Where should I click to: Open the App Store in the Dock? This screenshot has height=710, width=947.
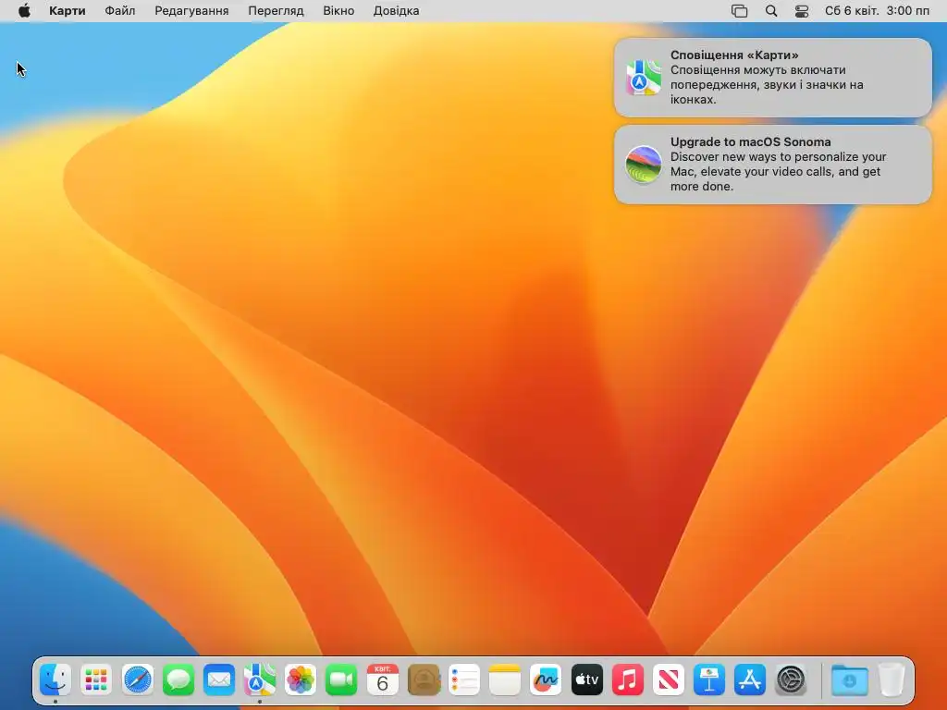749,679
